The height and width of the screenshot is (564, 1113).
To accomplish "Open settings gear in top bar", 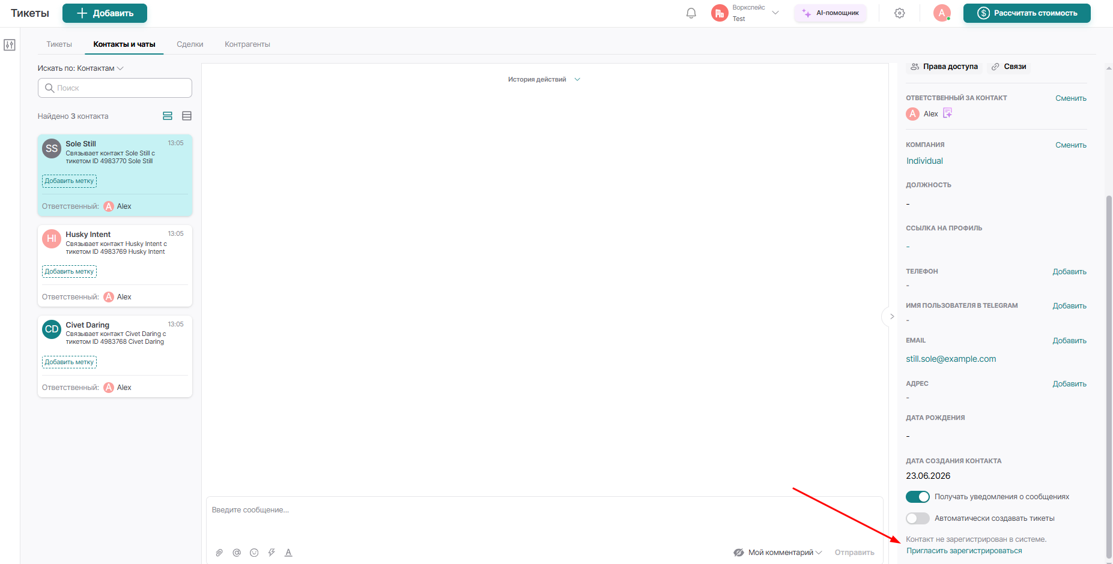I will click(x=900, y=13).
